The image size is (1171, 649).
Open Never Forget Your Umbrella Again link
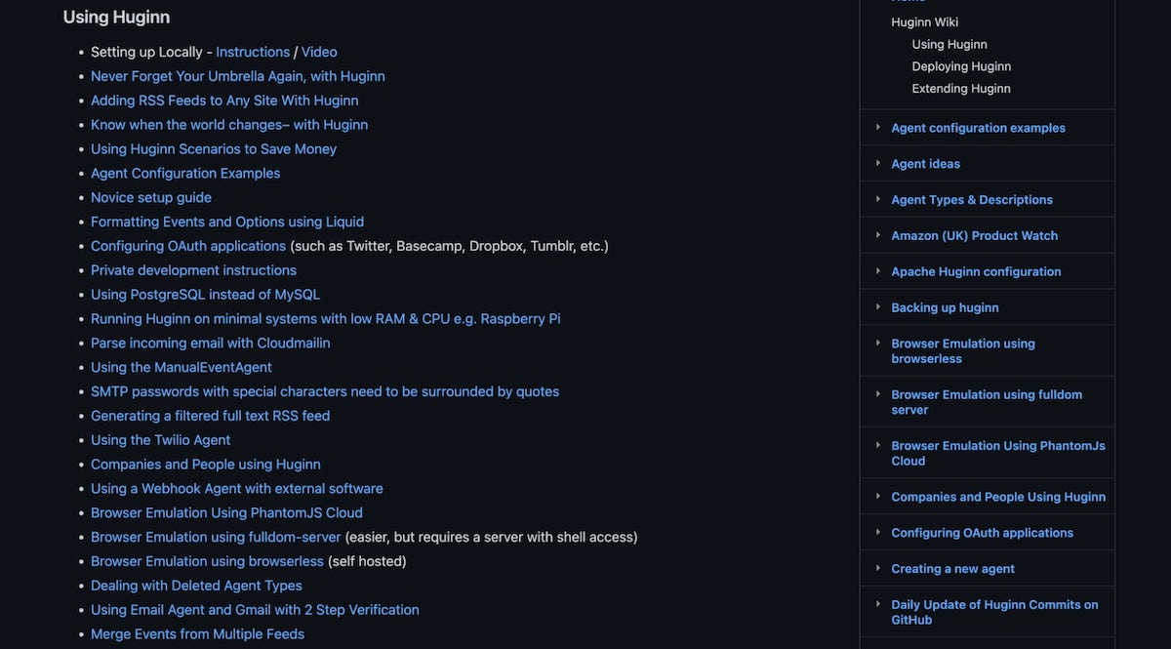238,76
